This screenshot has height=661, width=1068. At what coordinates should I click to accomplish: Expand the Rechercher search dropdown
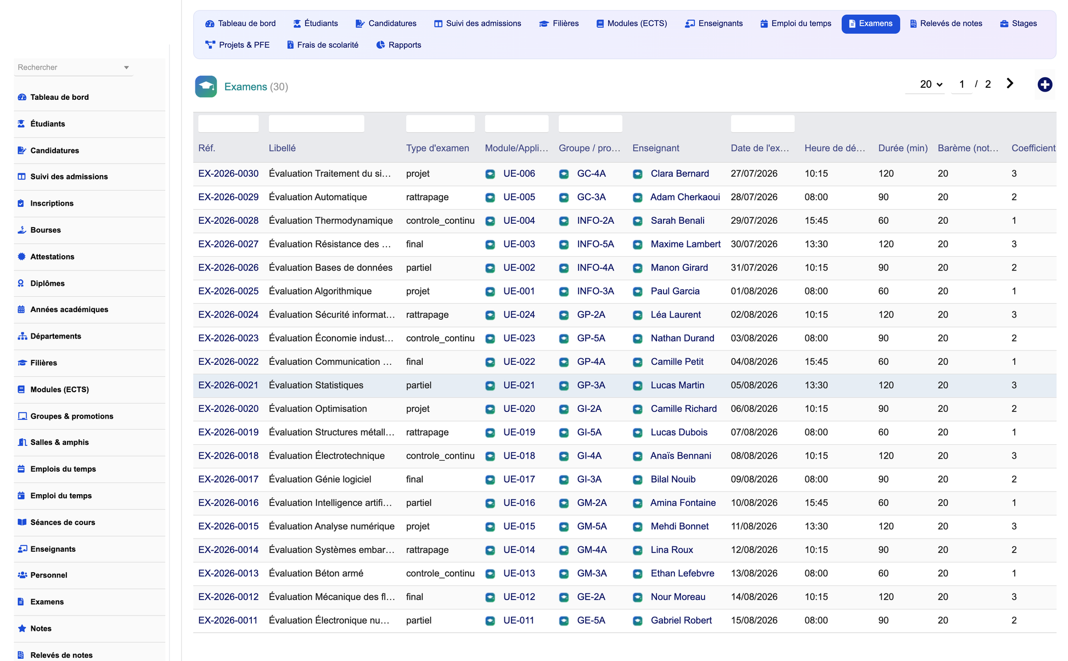coord(126,67)
